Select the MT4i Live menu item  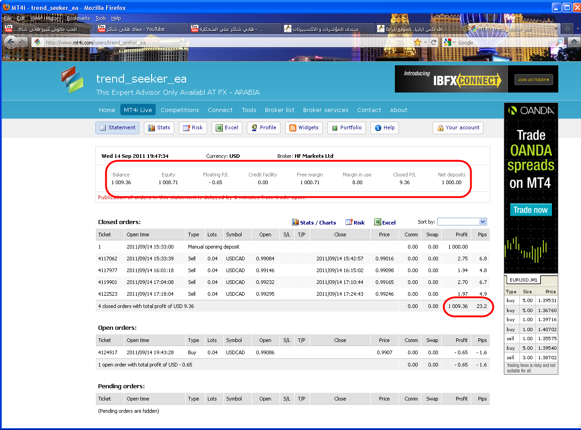[x=138, y=110]
